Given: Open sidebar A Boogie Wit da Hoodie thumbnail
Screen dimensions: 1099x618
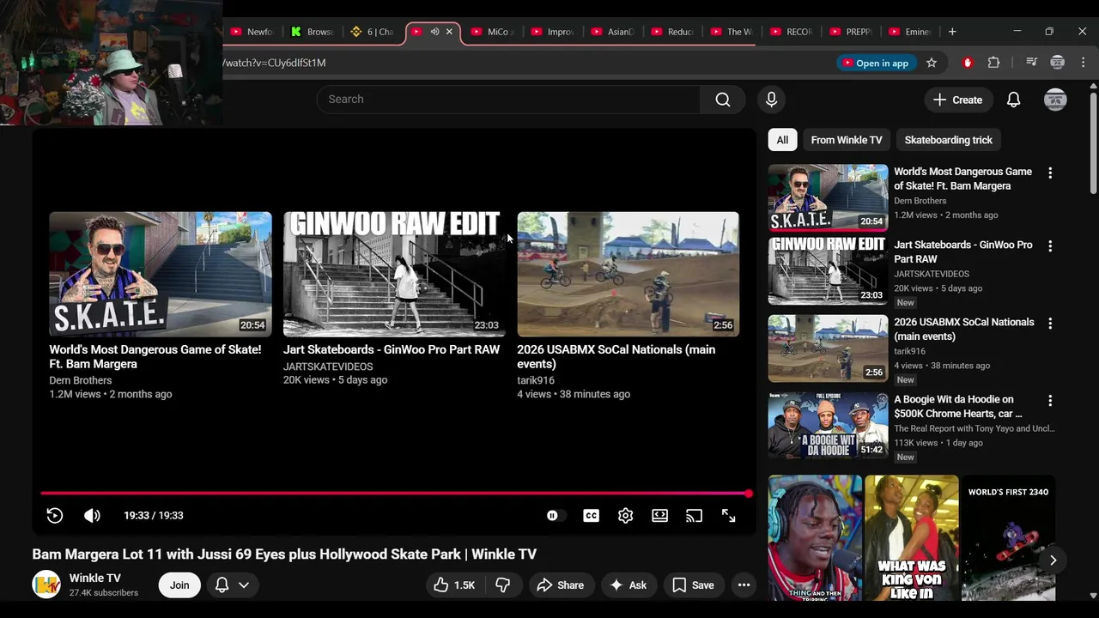Looking at the screenshot, I should pyautogui.click(x=828, y=425).
